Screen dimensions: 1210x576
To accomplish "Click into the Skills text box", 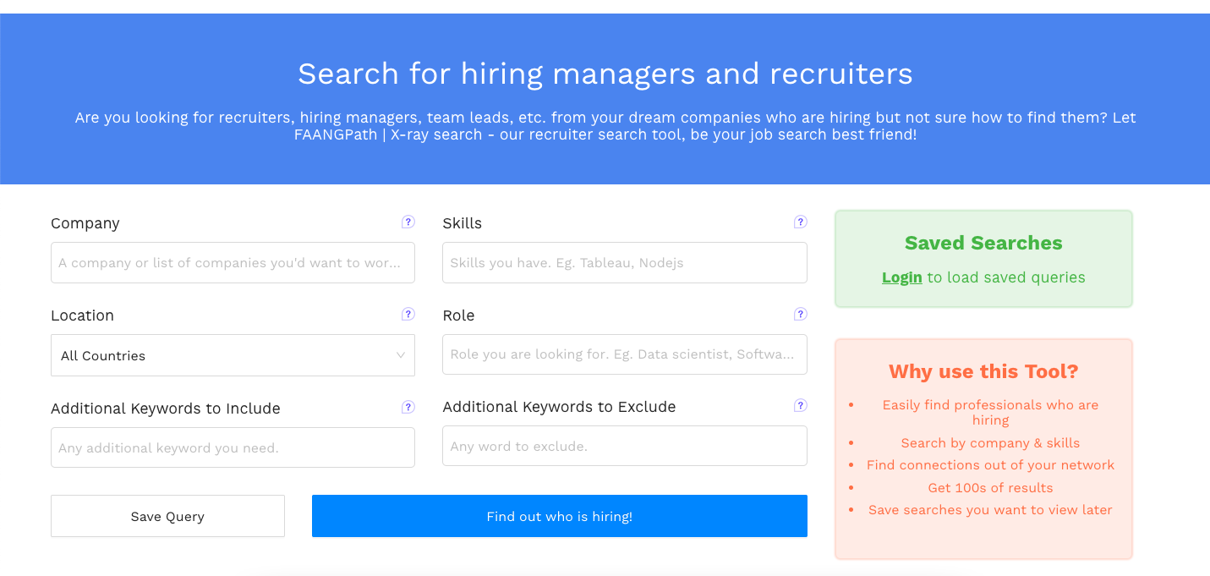I will click(x=624, y=262).
